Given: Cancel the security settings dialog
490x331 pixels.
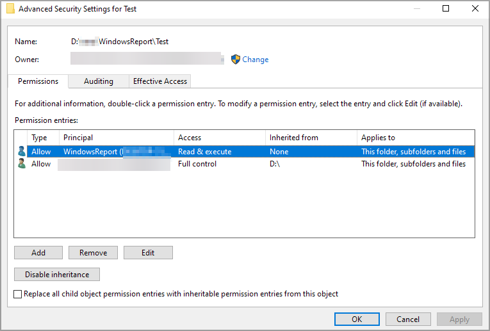Looking at the screenshot, I should point(408,319).
